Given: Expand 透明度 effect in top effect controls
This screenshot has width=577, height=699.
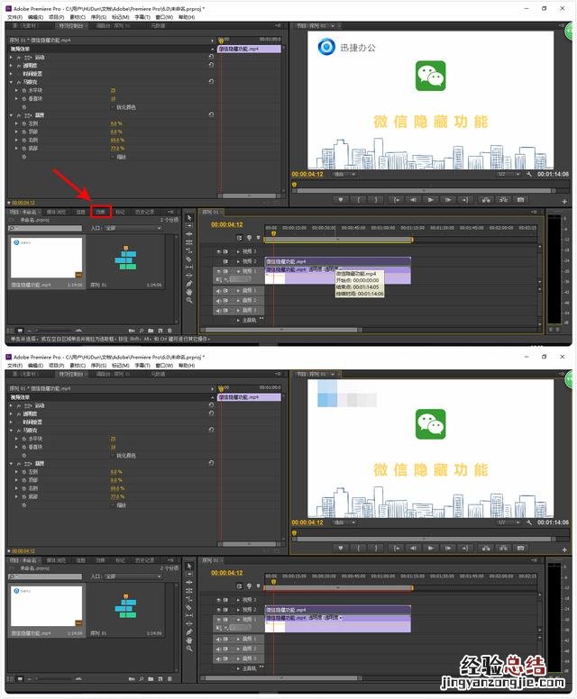Looking at the screenshot, I should [x=11, y=66].
